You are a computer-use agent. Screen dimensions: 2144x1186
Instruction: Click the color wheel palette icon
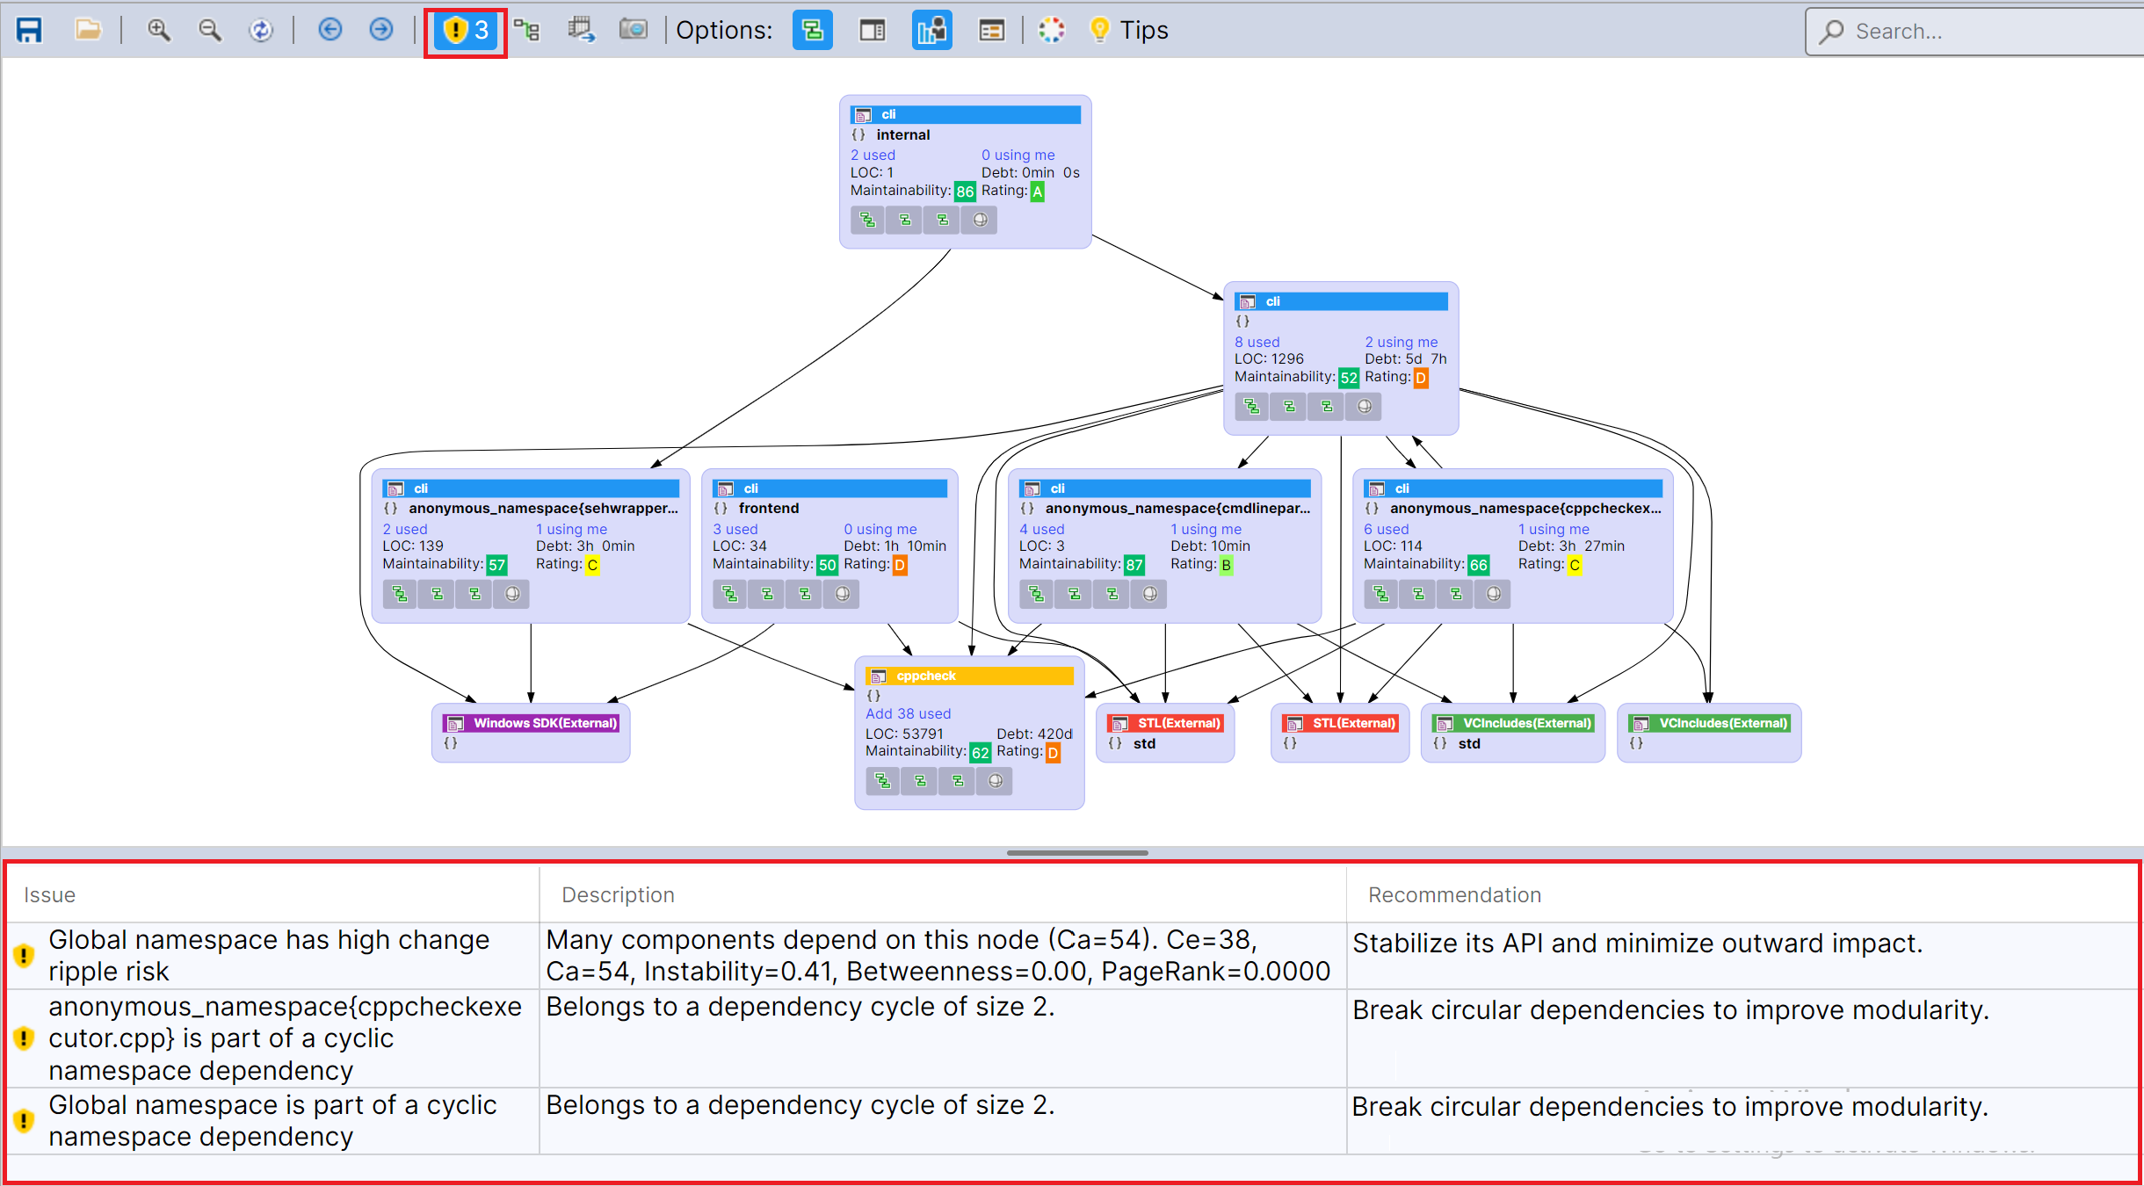coord(1051,29)
